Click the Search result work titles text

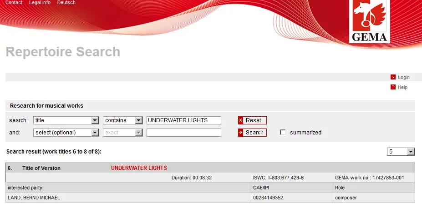pyautogui.click(x=54, y=152)
